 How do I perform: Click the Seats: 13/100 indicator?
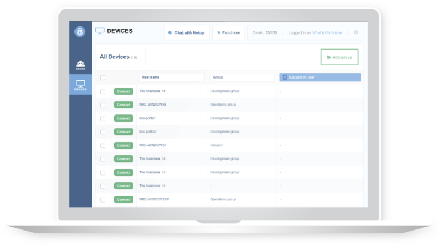(x=265, y=33)
